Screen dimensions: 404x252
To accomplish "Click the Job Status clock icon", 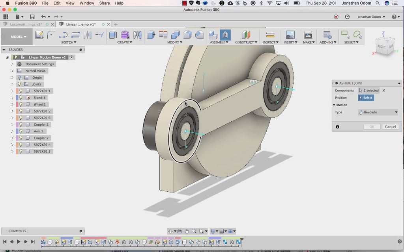I will [x=347, y=17].
